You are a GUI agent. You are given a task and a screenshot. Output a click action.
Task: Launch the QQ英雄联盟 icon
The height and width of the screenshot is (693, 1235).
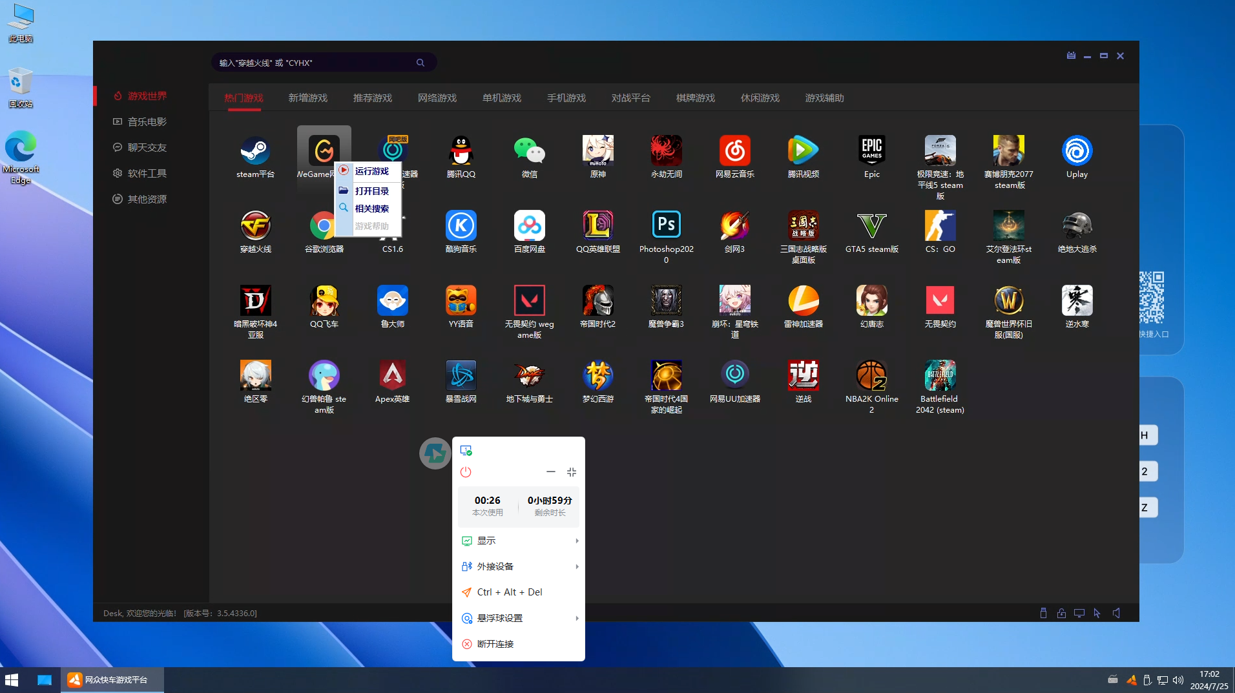(597, 225)
